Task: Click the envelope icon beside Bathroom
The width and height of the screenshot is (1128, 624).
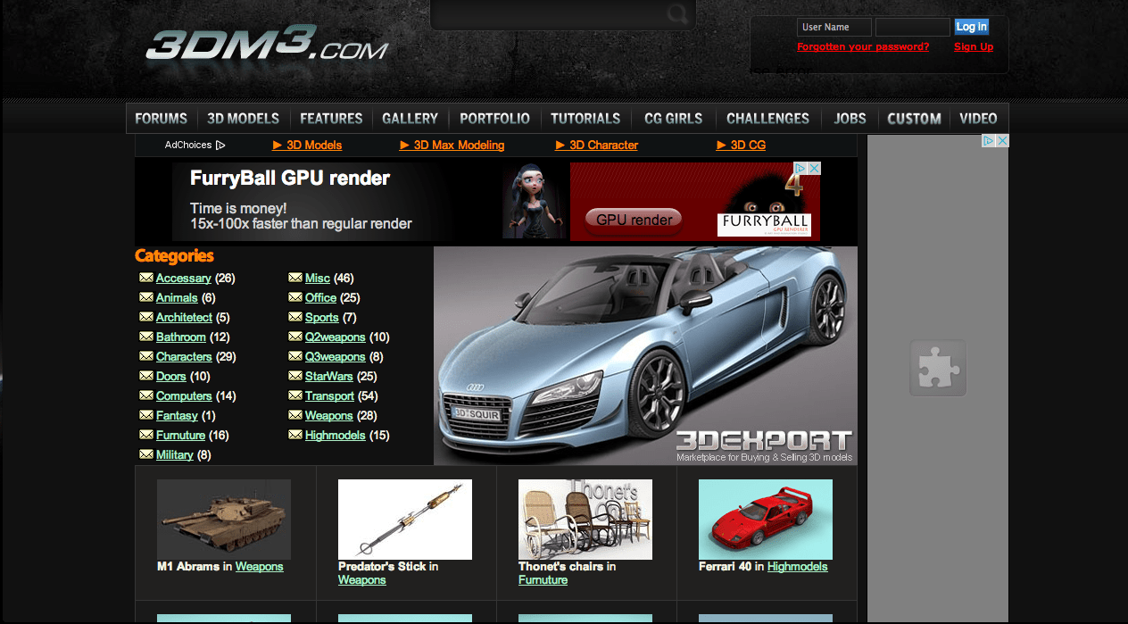Action: 146,337
